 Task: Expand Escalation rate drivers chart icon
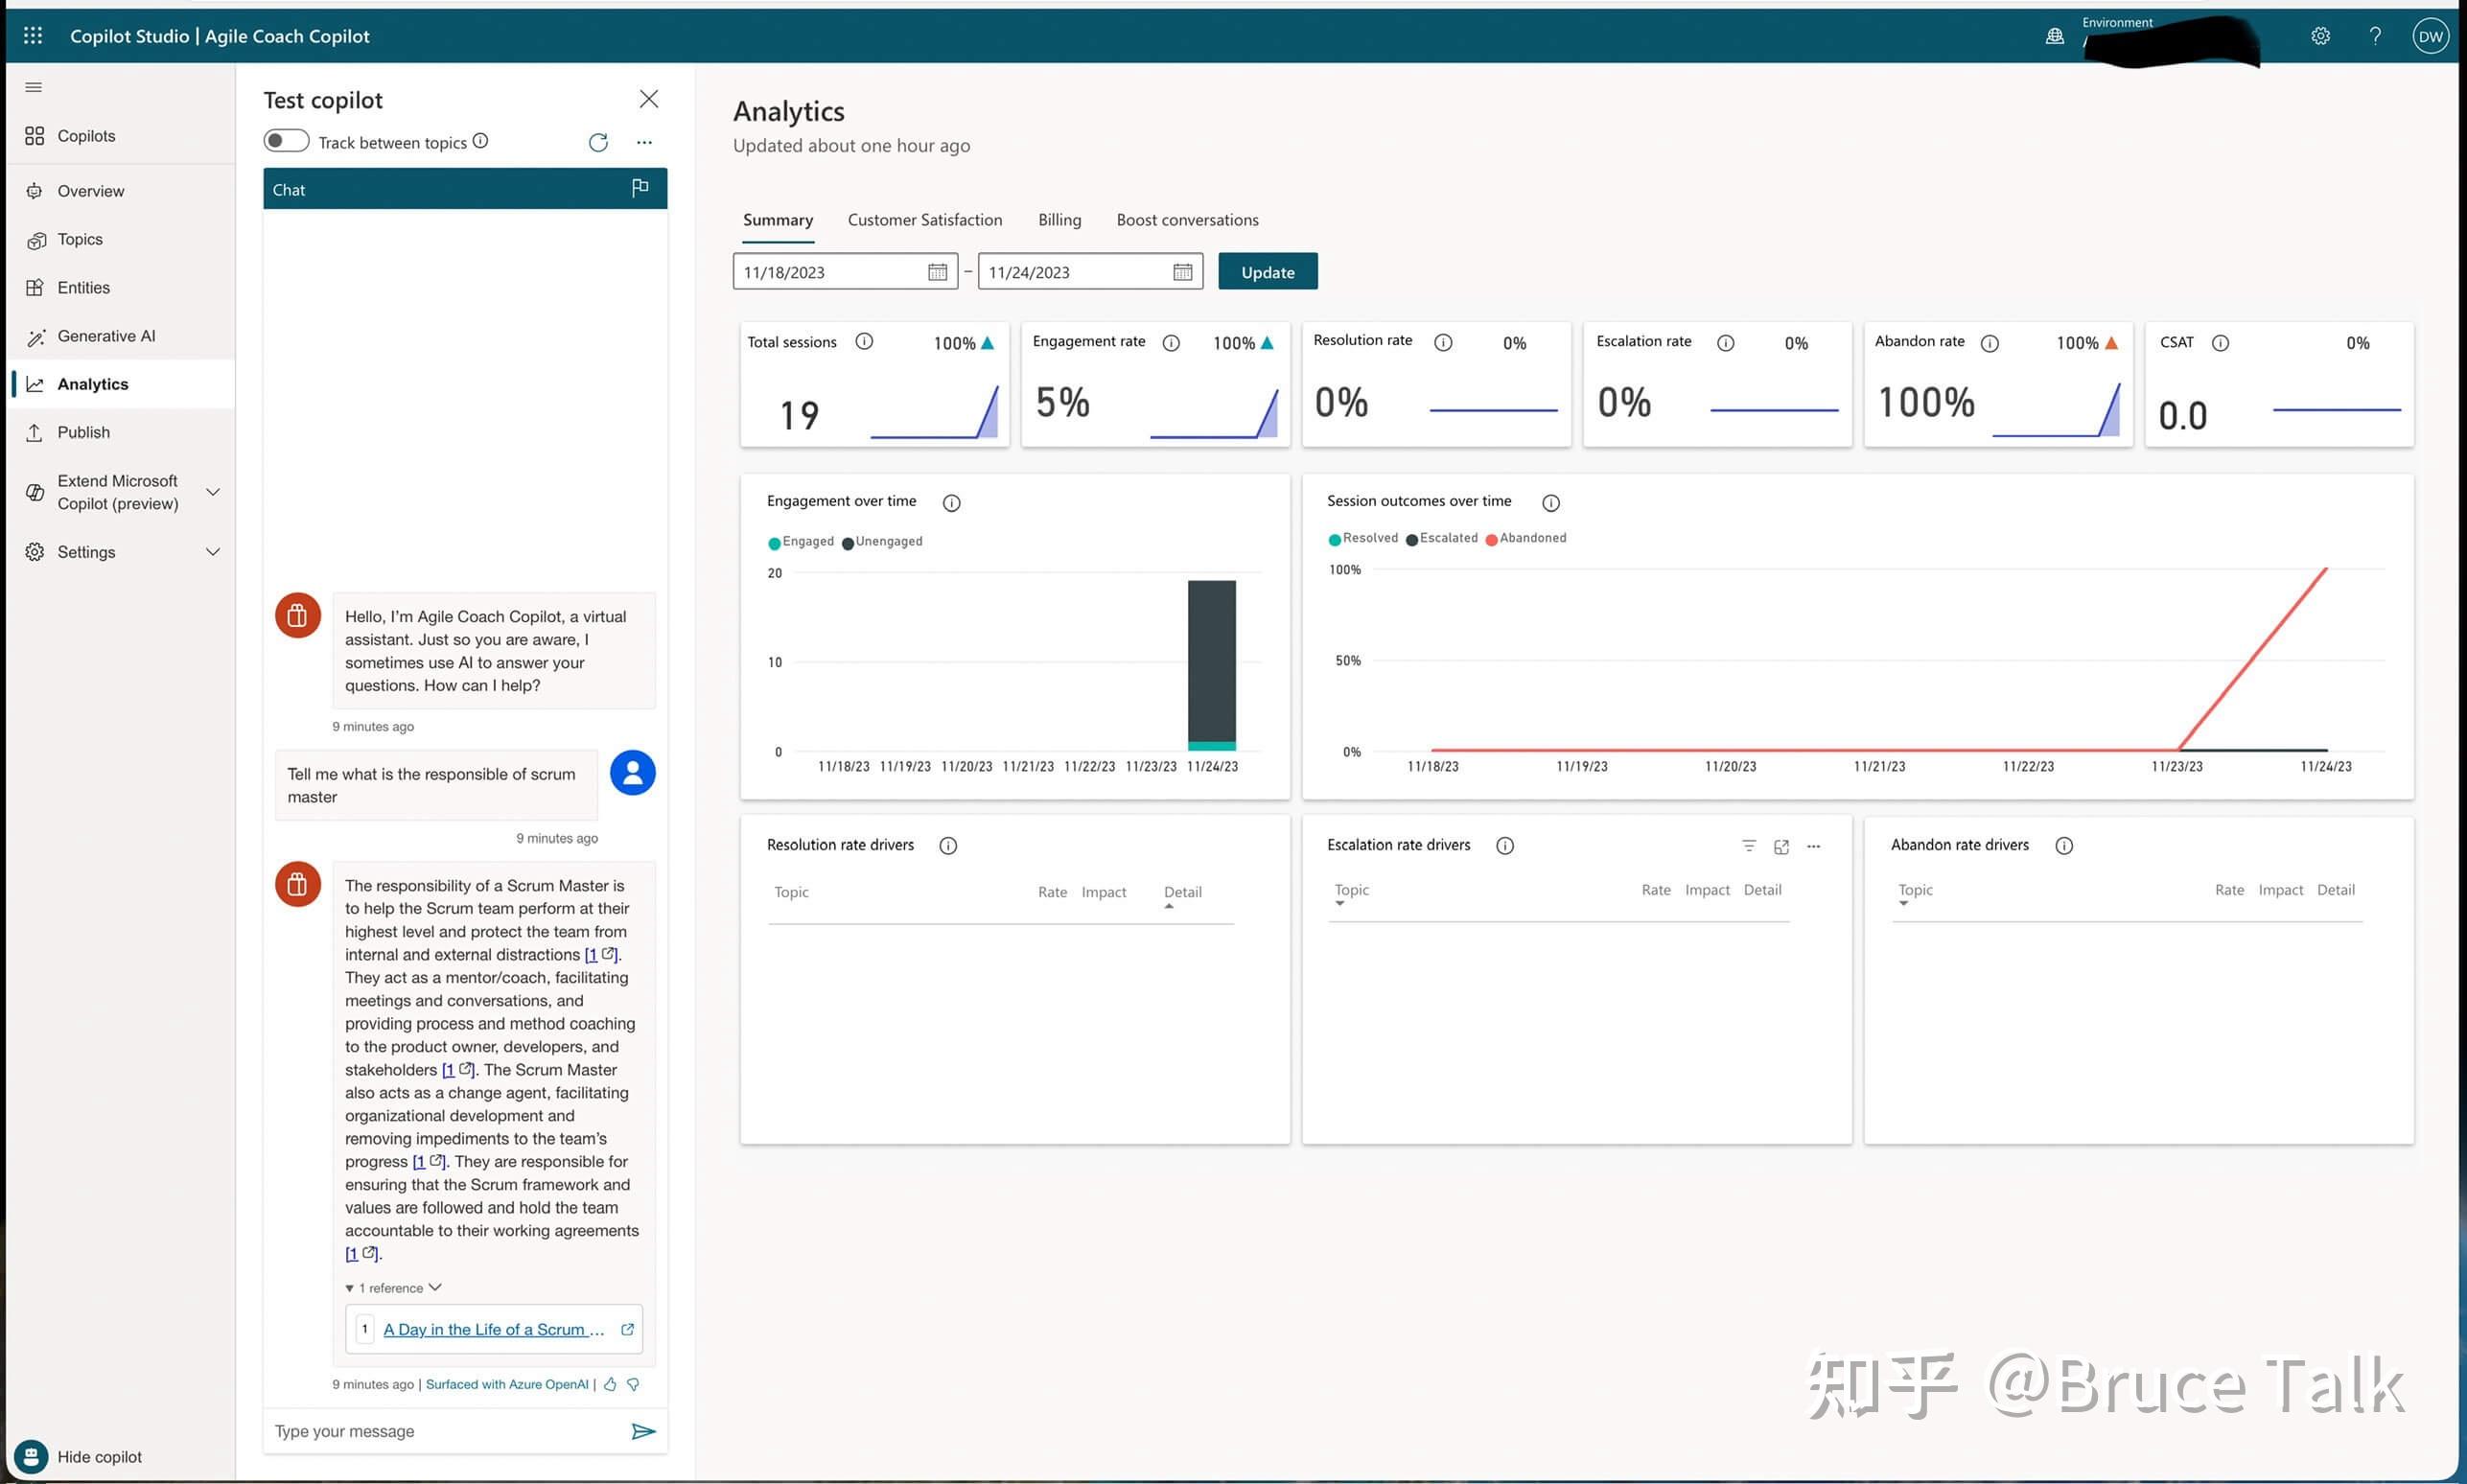(x=1781, y=847)
